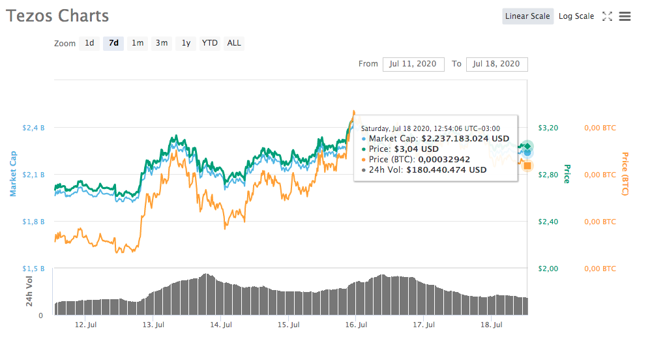650x337 pixels.
Task: Click the $3,20 price axis label
Action: coord(548,128)
